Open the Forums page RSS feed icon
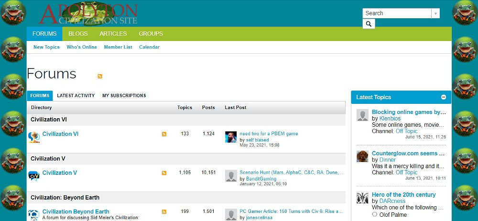 [x=100, y=76]
